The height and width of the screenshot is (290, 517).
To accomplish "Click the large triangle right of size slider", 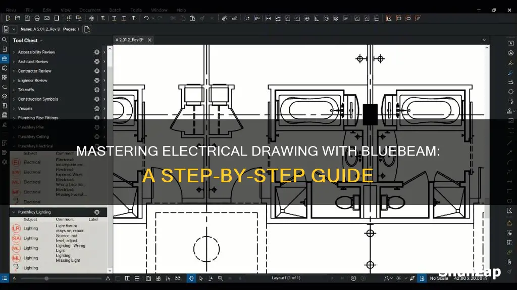I will (x=108, y=278).
